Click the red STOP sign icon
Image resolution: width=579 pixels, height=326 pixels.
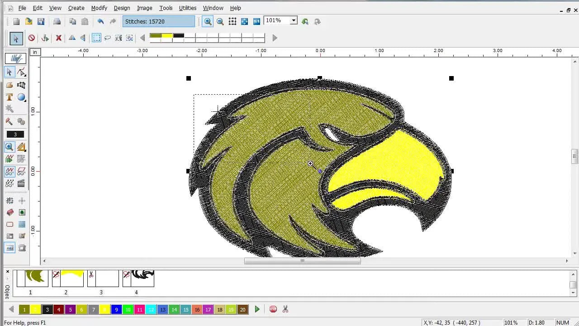[x=273, y=309]
